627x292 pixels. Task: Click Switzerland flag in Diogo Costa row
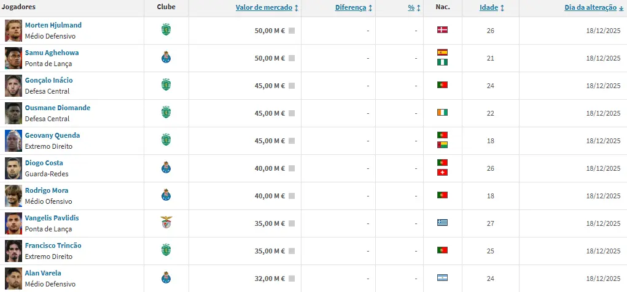point(442,172)
